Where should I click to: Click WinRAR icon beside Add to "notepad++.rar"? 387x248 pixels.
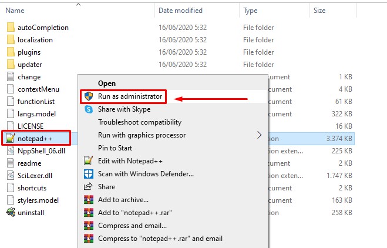pos(89,212)
